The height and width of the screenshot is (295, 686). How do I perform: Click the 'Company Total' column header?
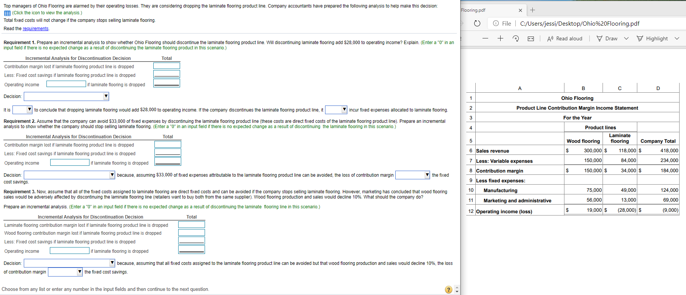point(658,141)
